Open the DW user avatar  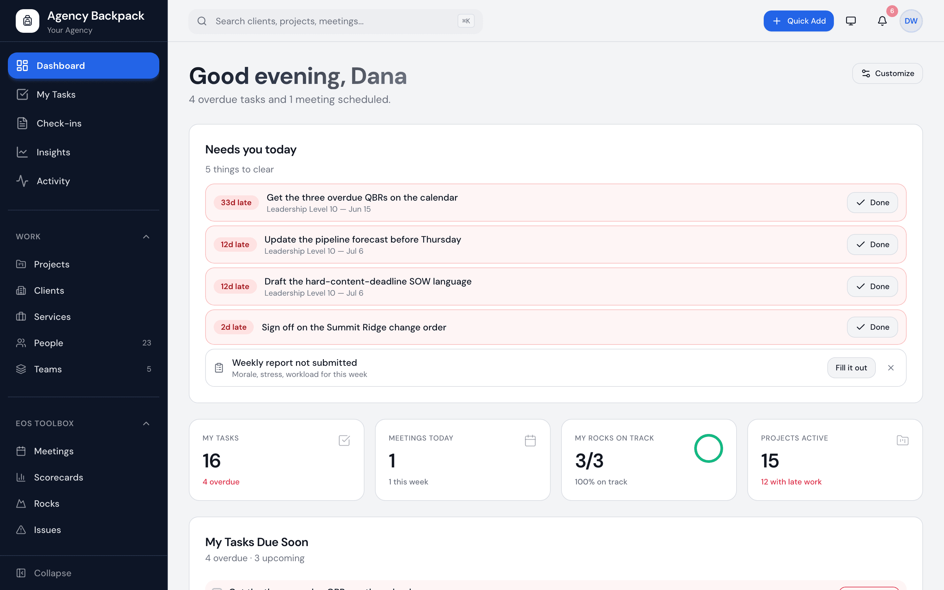pos(911,21)
